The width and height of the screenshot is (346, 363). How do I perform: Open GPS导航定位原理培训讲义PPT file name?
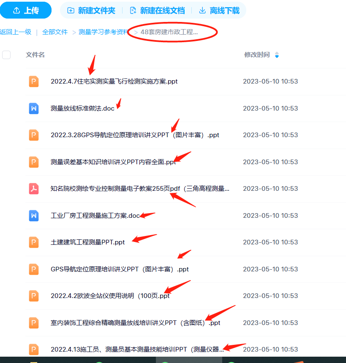[x=120, y=269]
